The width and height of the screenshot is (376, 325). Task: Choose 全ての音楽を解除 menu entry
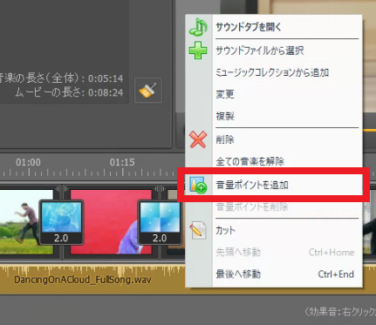click(250, 161)
